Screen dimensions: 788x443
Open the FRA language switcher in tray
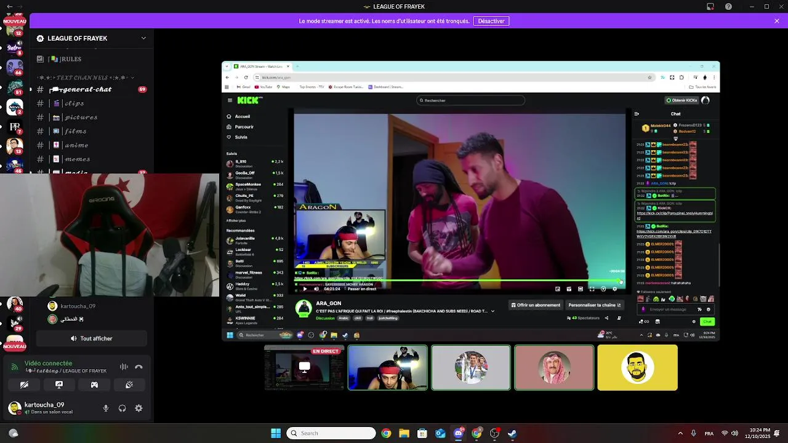click(x=709, y=433)
